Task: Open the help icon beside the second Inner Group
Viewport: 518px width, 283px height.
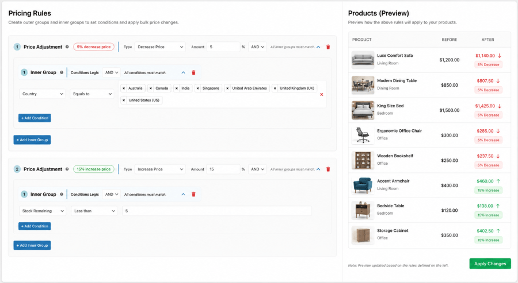Action: point(62,195)
